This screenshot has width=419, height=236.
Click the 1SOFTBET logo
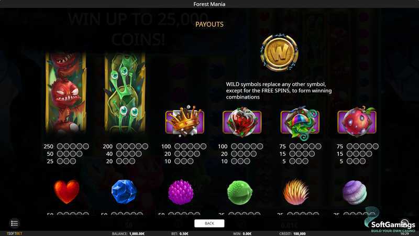pos(15,233)
